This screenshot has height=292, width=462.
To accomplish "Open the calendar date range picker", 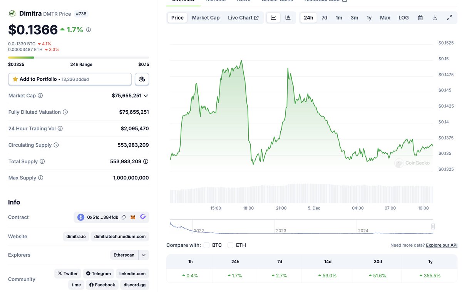I will [x=420, y=18].
